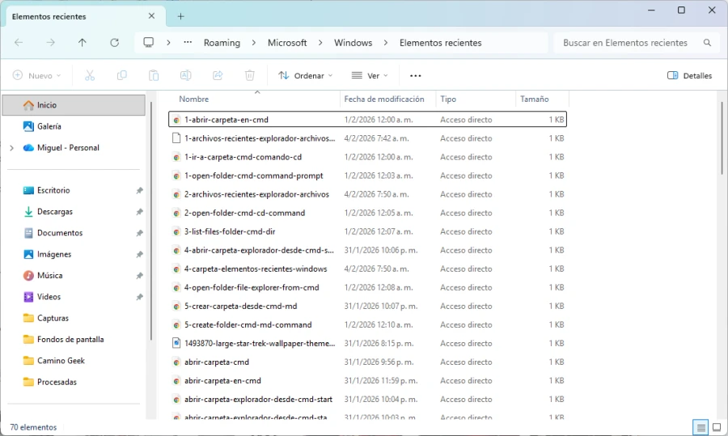The height and width of the screenshot is (436, 728).
Task: Sort by the Tamaño column header
Action: point(542,99)
